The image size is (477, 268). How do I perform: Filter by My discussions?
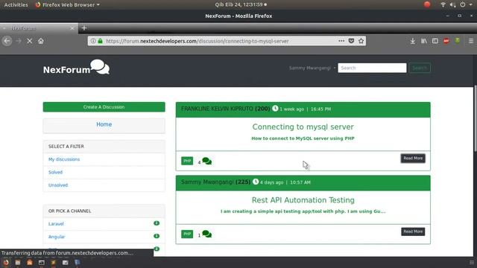coord(64,159)
